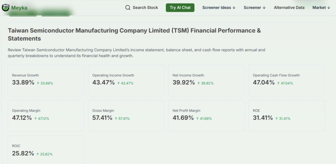Click the ROE 31.41% value

[263, 118]
